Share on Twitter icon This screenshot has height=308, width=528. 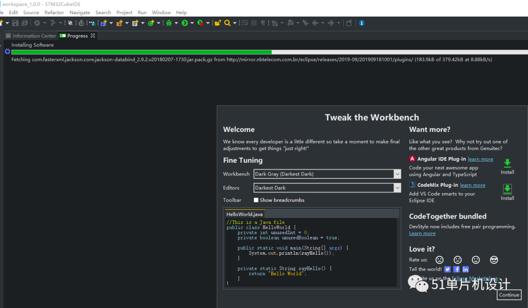coord(447,269)
